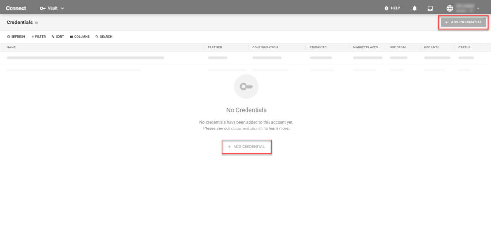Click the large key placeholder icon
491x233 pixels.
click(x=246, y=87)
